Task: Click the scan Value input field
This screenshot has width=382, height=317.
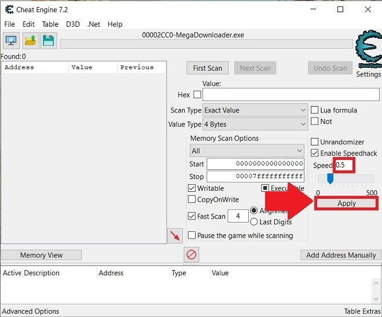Action: click(291, 94)
